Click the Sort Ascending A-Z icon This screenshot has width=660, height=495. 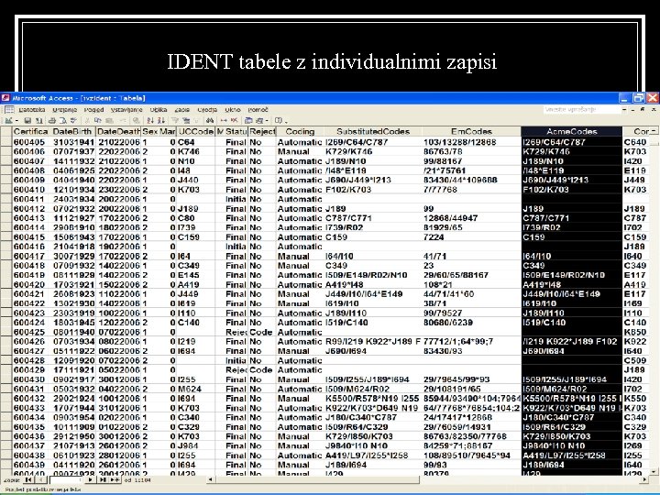pyautogui.click(x=150, y=120)
